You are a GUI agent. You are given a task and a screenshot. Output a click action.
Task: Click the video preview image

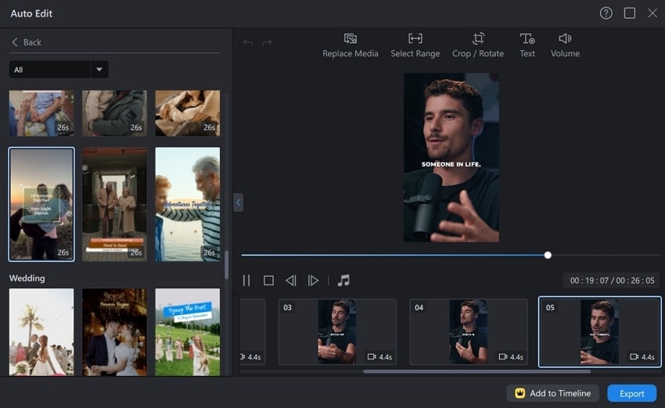[x=451, y=158]
